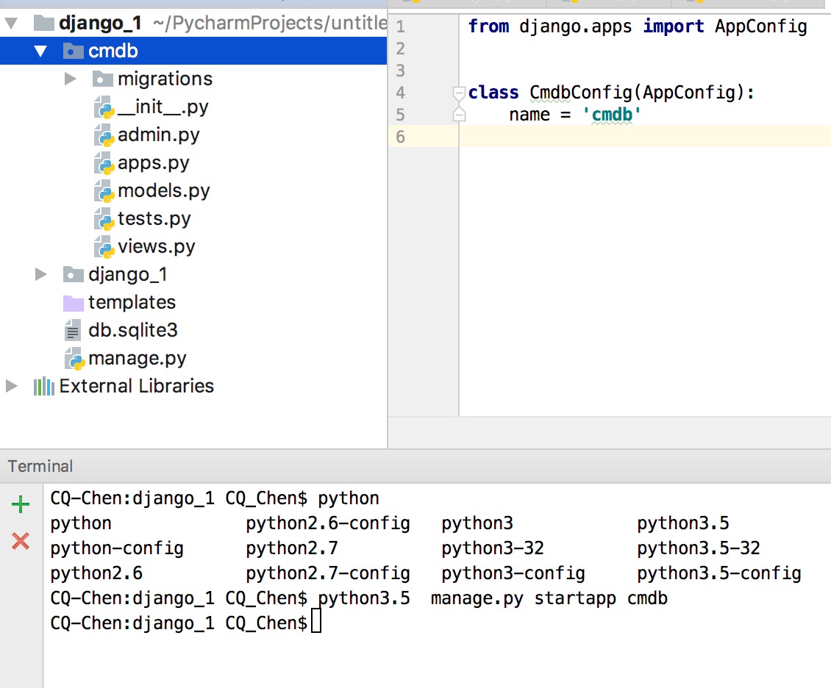Open views.py in the project tree
831x688 pixels.
[x=156, y=247]
